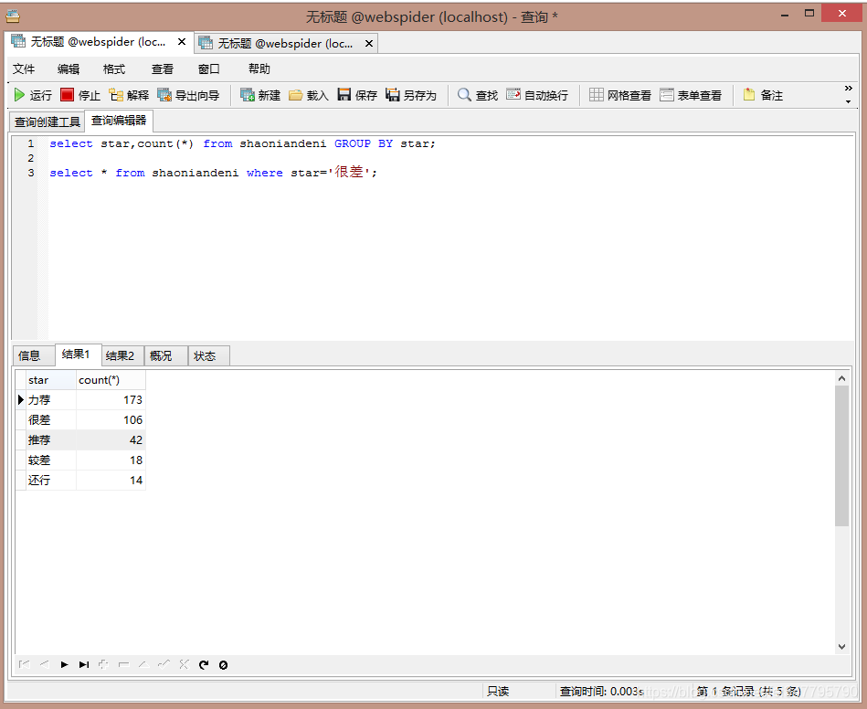Save the query with 保存
The height and width of the screenshot is (709, 867).
click(357, 95)
